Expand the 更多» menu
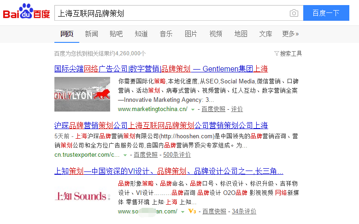The width and height of the screenshot is (359, 224). pos(290,34)
